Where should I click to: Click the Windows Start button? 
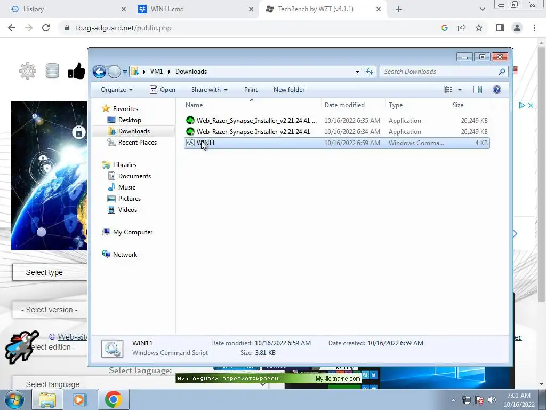point(14,399)
